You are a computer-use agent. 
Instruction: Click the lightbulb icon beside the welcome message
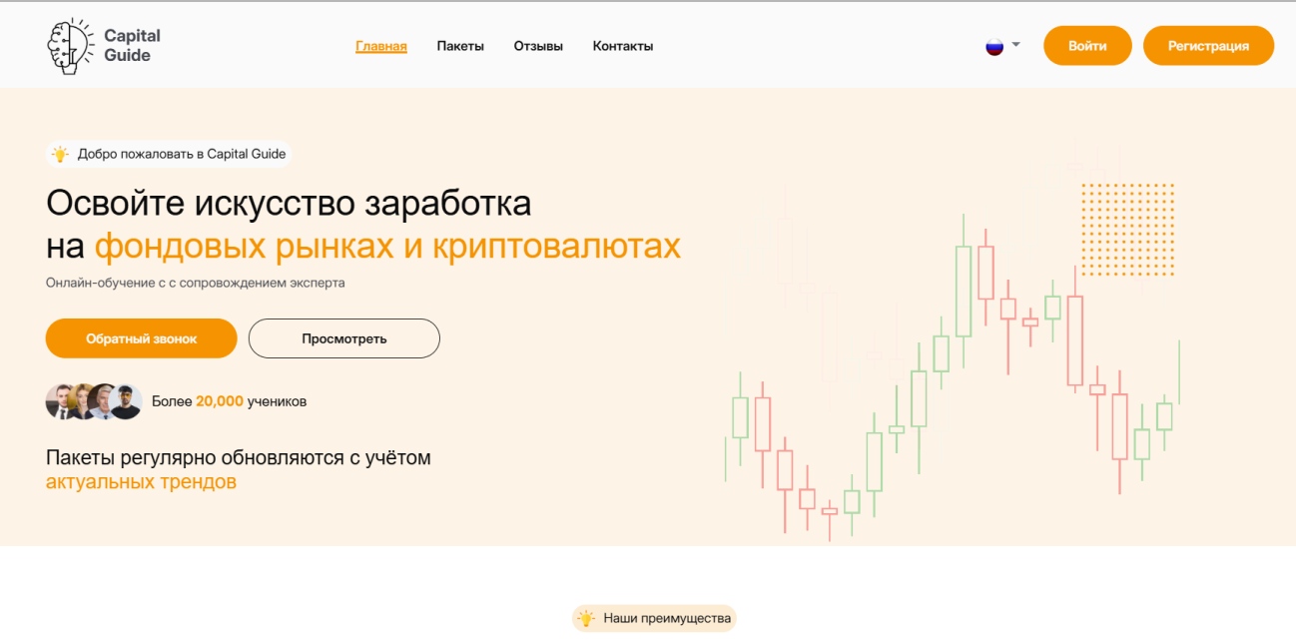61,154
